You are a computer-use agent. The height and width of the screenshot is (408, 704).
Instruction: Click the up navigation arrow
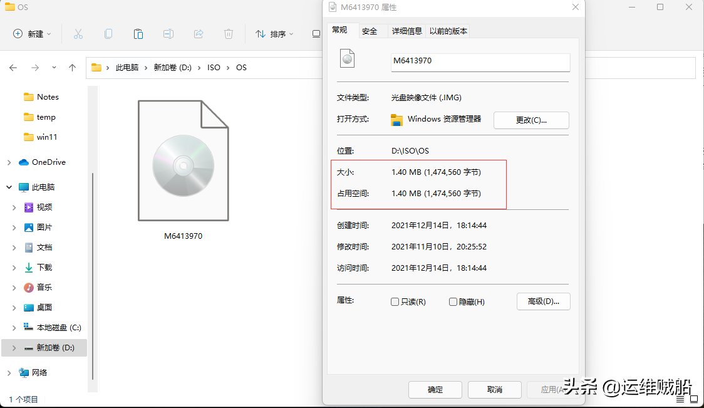[x=72, y=67]
